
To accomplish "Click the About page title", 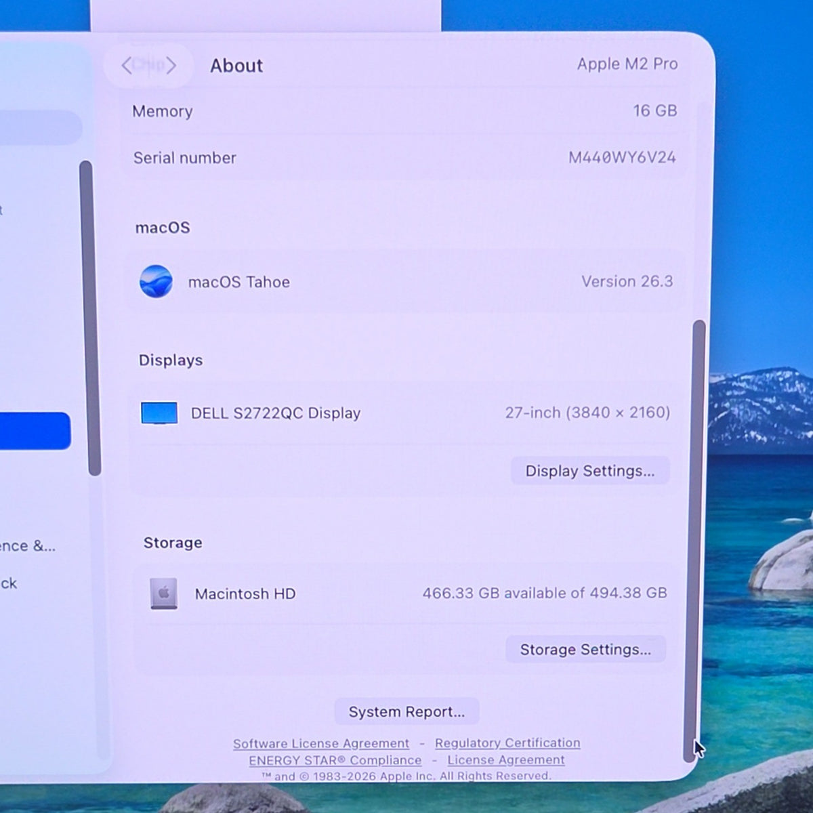I will point(236,66).
